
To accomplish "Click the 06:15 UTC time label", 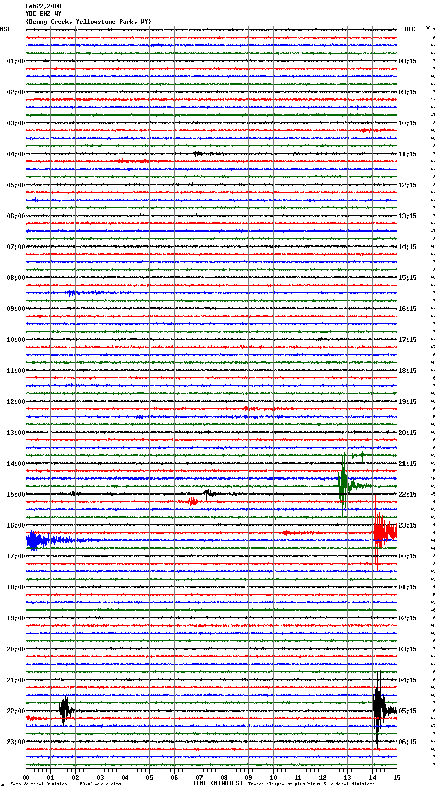I will (408, 742).
